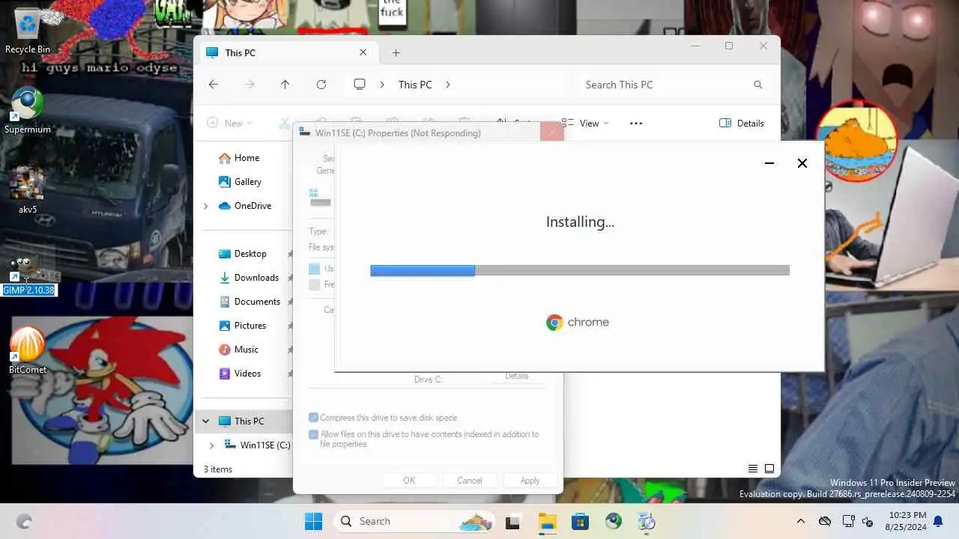Open Supermium from the taskbar
The height and width of the screenshot is (539, 959).
click(x=614, y=521)
